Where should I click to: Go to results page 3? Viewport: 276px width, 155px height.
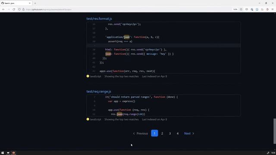(x=170, y=133)
